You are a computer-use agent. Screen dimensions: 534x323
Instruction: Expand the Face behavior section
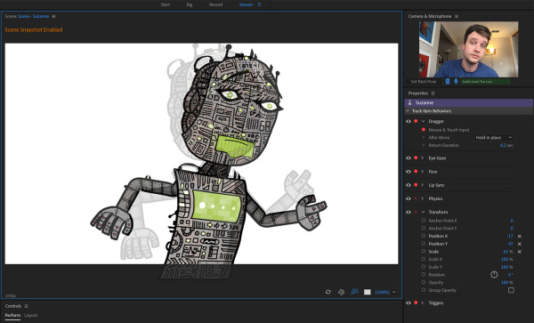[423, 172]
